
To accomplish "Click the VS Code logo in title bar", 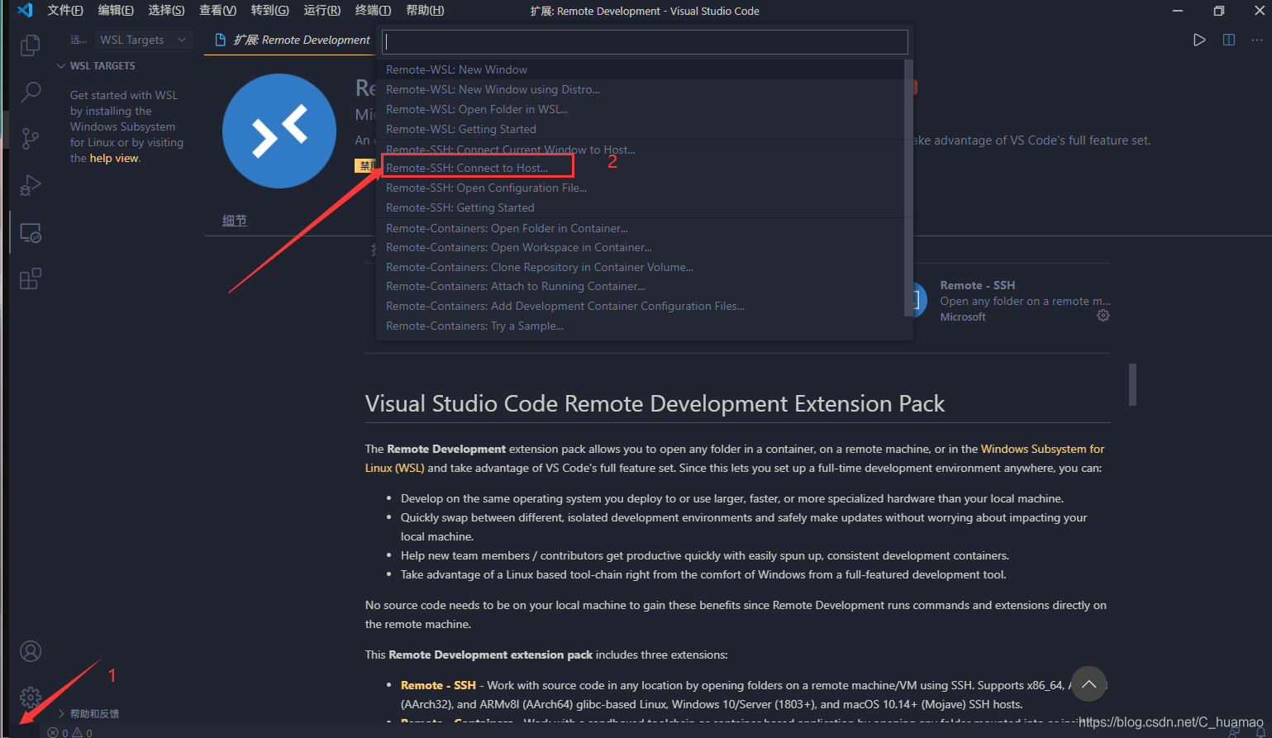I will [x=24, y=11].
